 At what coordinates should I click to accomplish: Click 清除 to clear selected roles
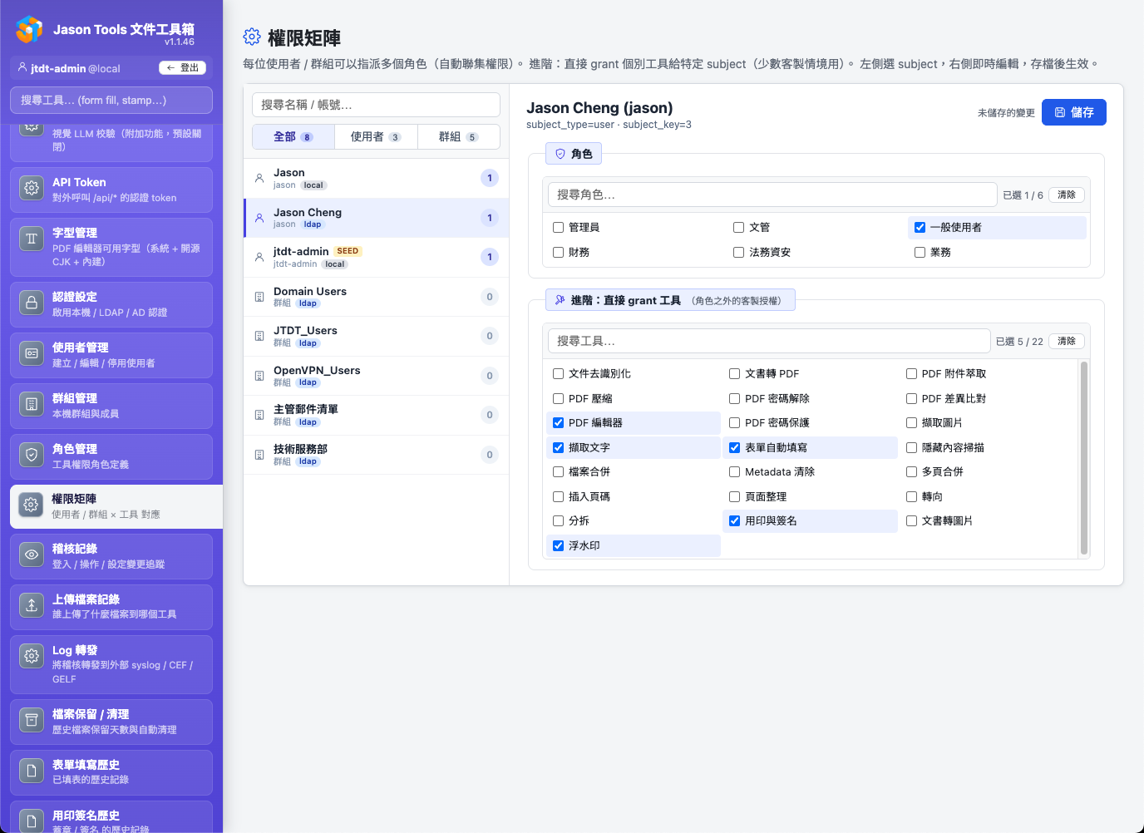click(x=1066, y=194)
